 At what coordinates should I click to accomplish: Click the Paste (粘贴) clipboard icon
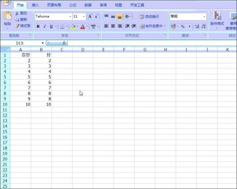pos(8,17)
